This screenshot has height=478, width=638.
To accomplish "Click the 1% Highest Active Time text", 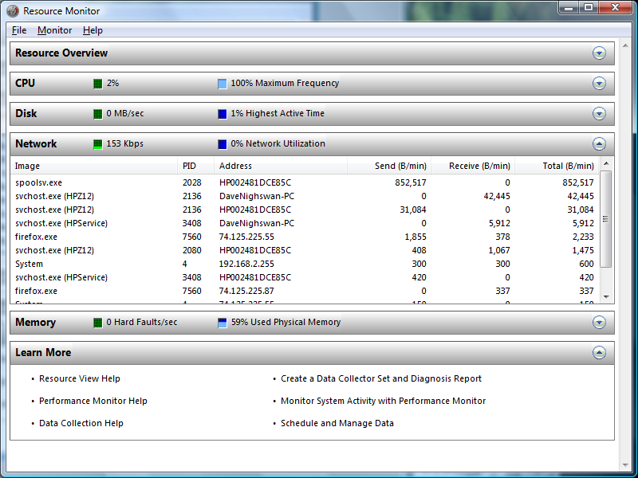I will coord(278,113).
